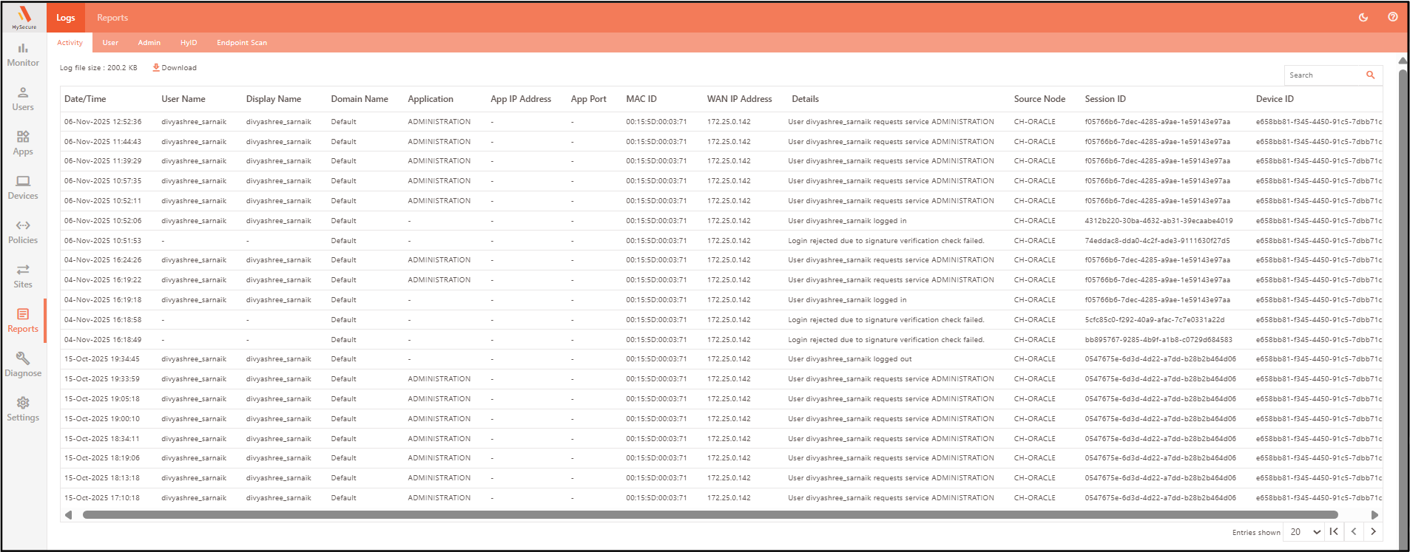1410x552 pixels.
Task: Jump to first page of entries
Action: [1334, 531]
